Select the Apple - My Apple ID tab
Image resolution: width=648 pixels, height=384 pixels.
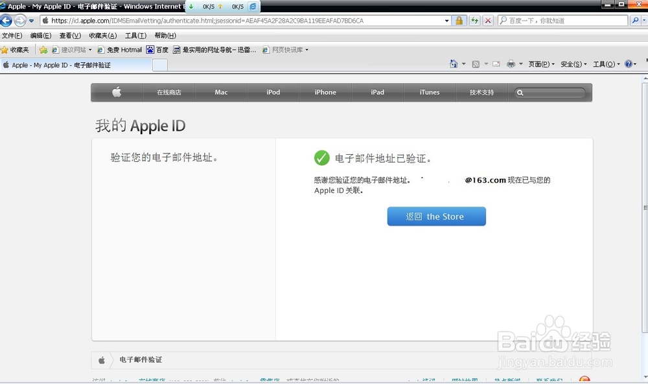76,65
